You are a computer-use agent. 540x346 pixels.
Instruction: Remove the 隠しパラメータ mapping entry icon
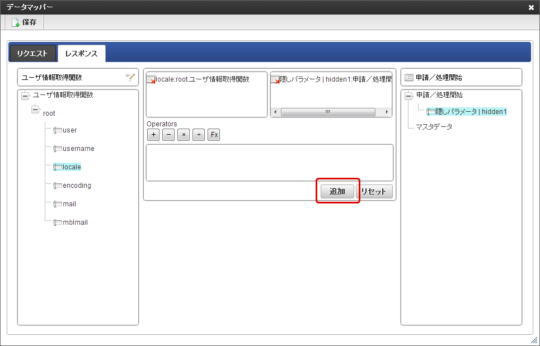tap(275, 80)
